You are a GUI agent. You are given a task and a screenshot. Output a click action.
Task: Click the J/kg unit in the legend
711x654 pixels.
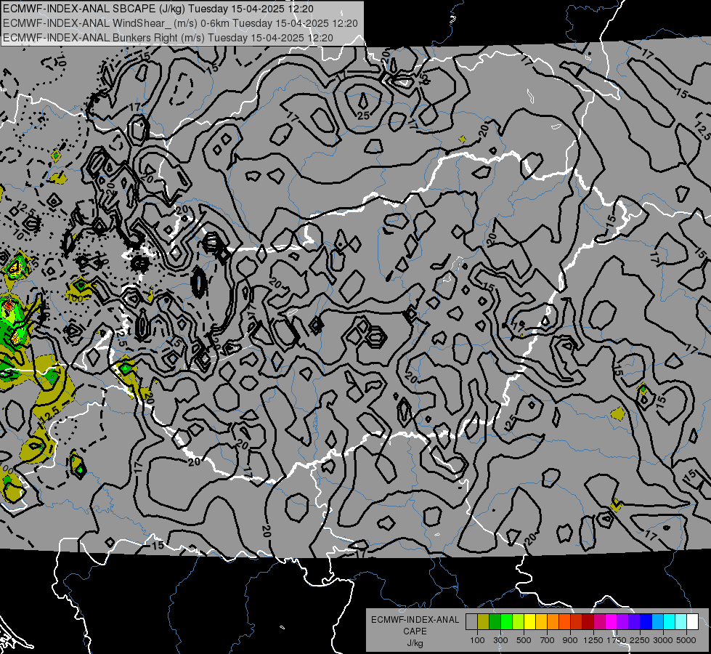click(x=415, y=643)
